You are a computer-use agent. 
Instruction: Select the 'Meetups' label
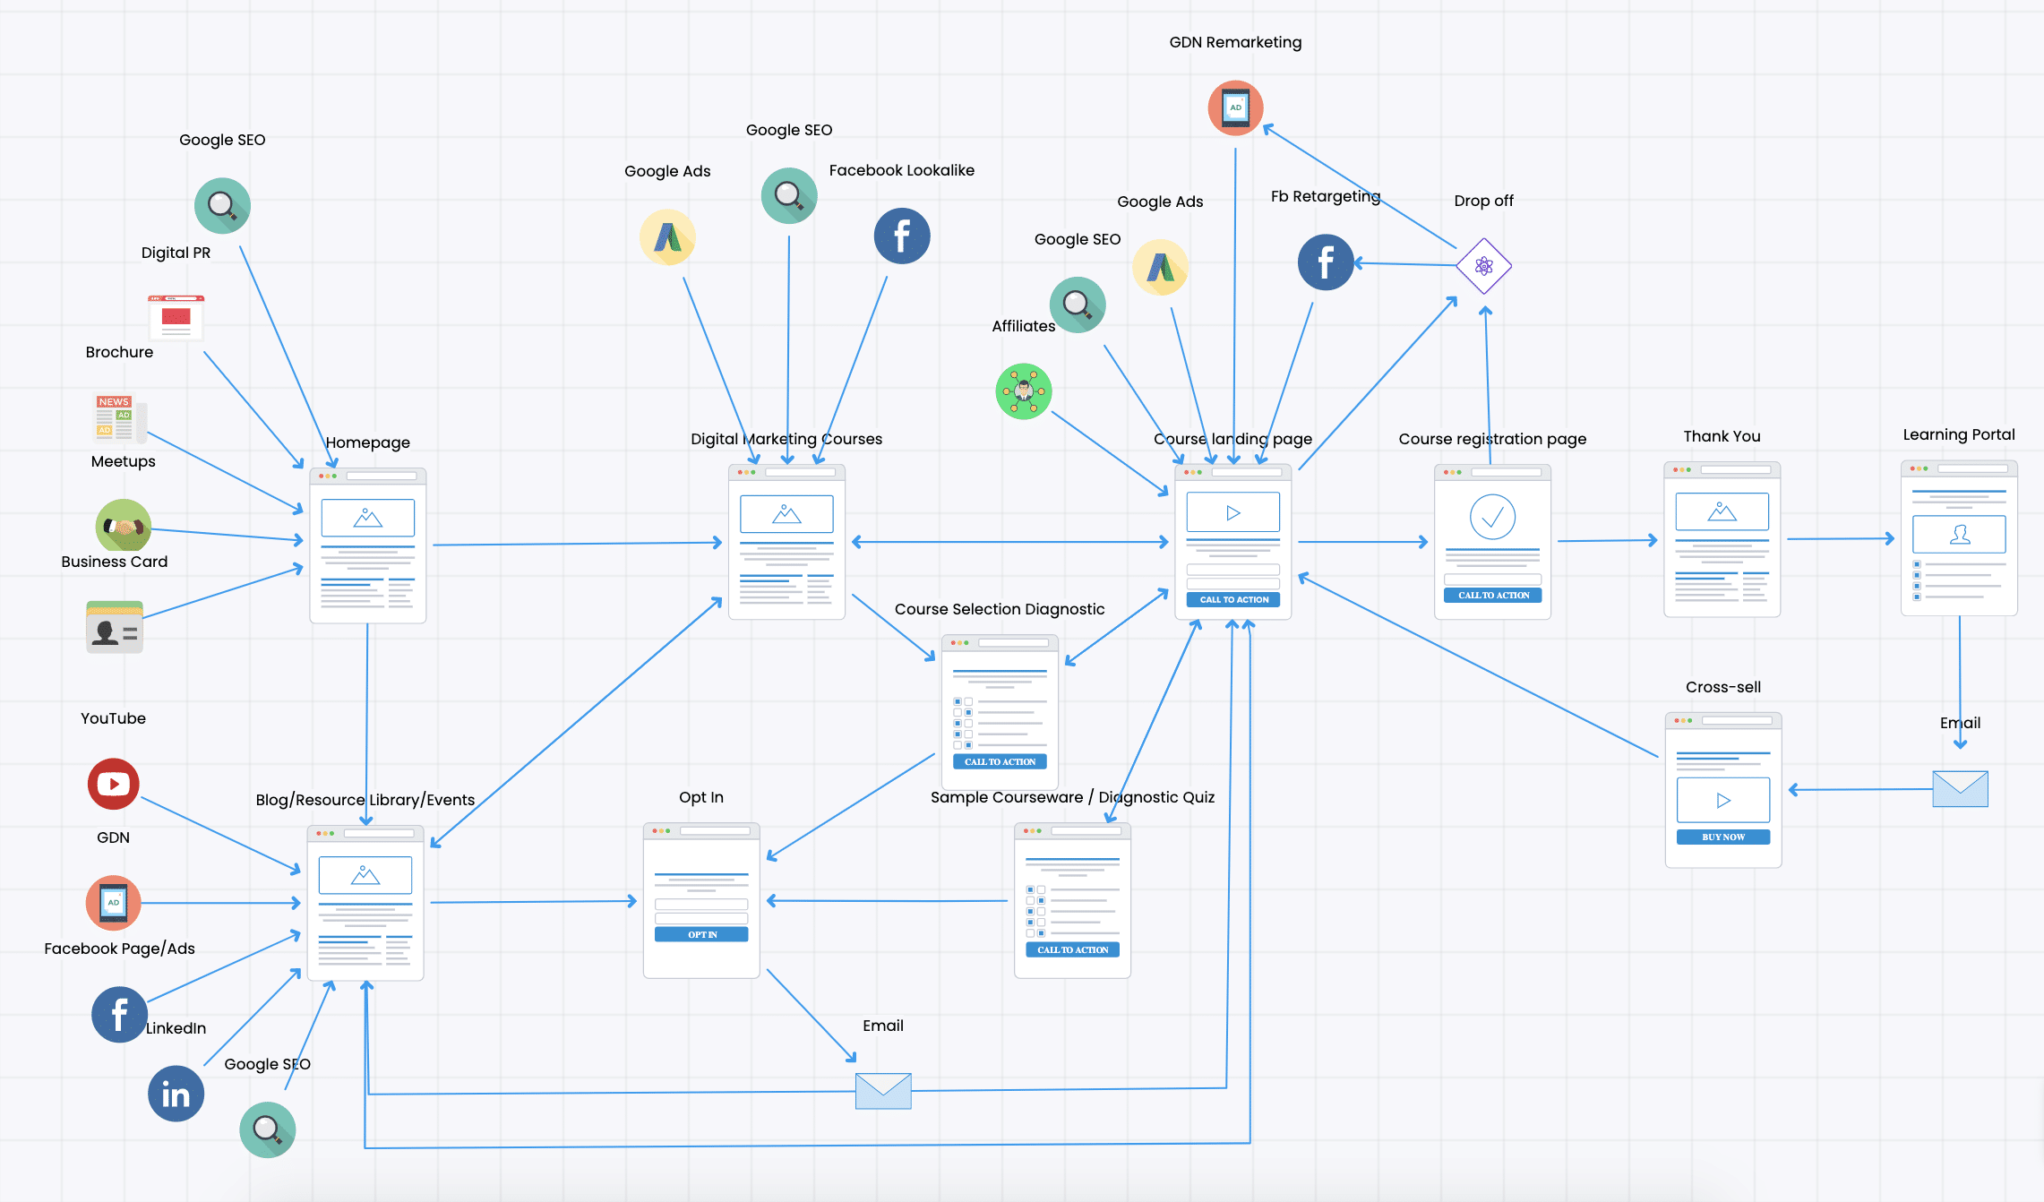(x=124, y=461)
